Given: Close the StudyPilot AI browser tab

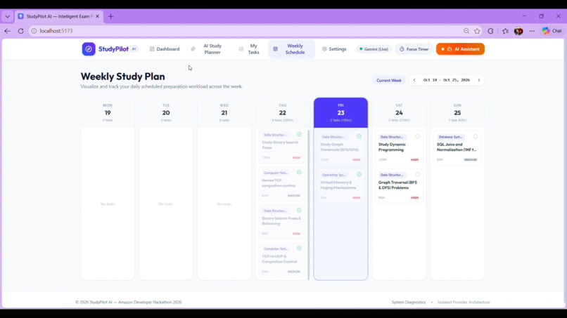Looking at the screenshot, I should [x=97, y=16].
